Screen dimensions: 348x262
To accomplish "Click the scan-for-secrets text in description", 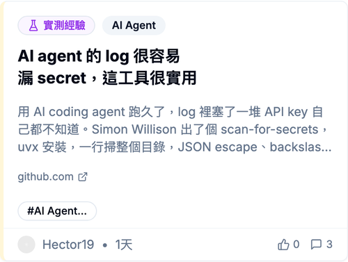I will coord(269,129).
